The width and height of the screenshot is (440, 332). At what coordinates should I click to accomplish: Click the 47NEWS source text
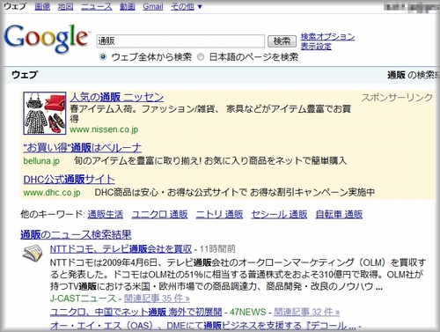pyautogui.click(x=248, y=312)
